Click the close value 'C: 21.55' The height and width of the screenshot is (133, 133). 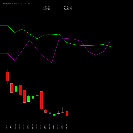click(47, 7)
